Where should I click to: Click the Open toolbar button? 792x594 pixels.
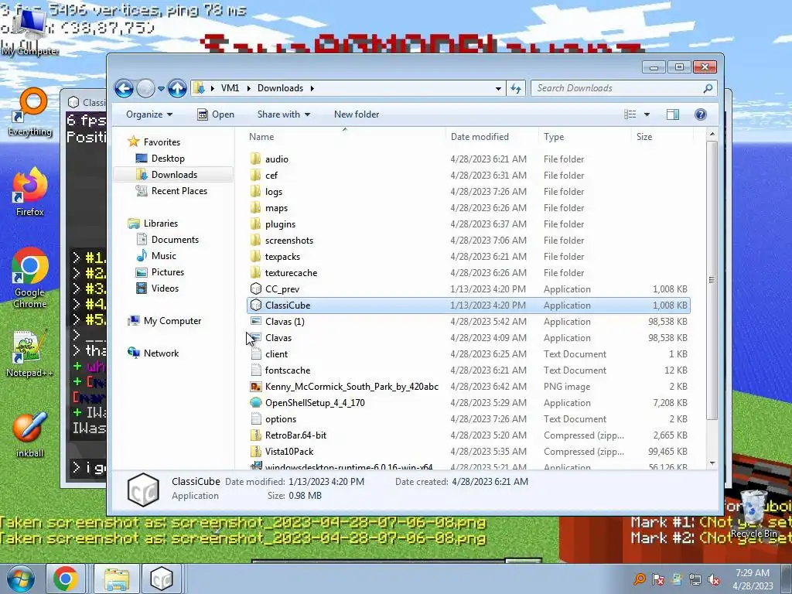216,114
